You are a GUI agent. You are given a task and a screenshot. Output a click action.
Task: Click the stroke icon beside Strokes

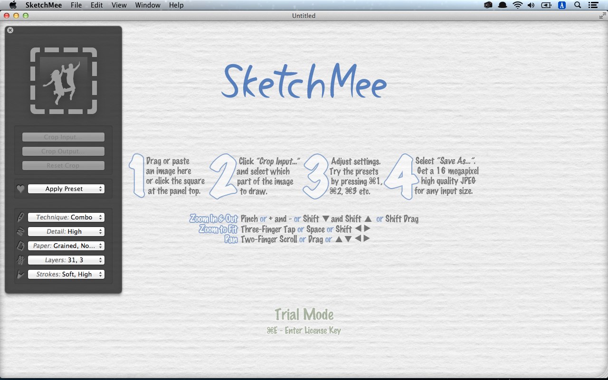coord(20,274)
